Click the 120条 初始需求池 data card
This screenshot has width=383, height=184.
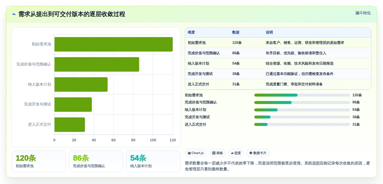pyautogui.click(x=39, y=161)
